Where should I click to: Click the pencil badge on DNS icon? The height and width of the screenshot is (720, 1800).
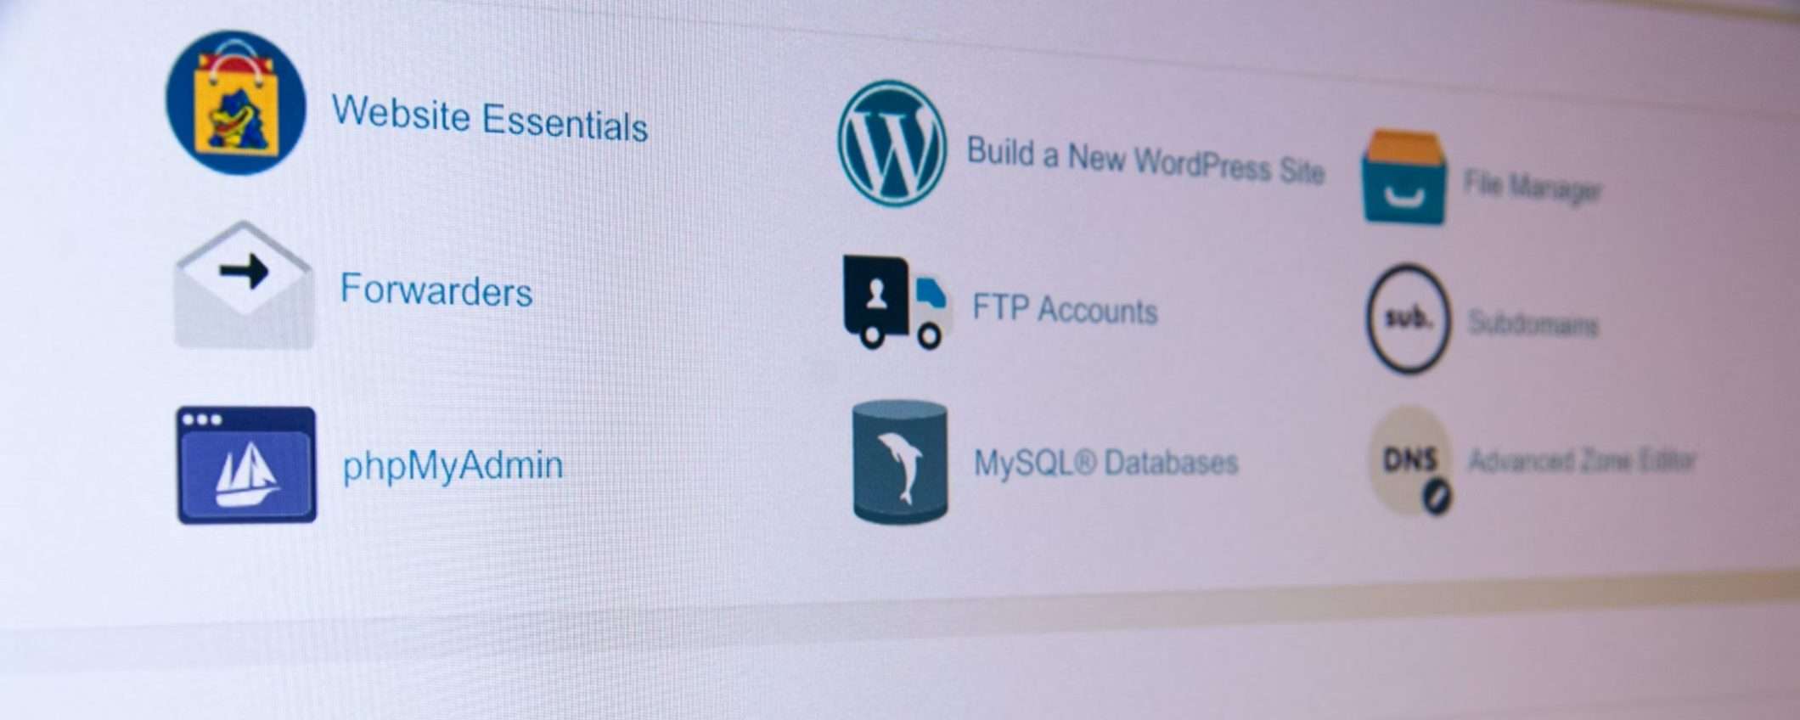pyautogui.click(x=1437, y=497)
